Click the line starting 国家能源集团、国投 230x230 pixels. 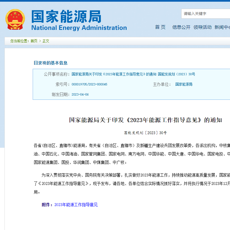pyautogui.click(x=80, y=162)
